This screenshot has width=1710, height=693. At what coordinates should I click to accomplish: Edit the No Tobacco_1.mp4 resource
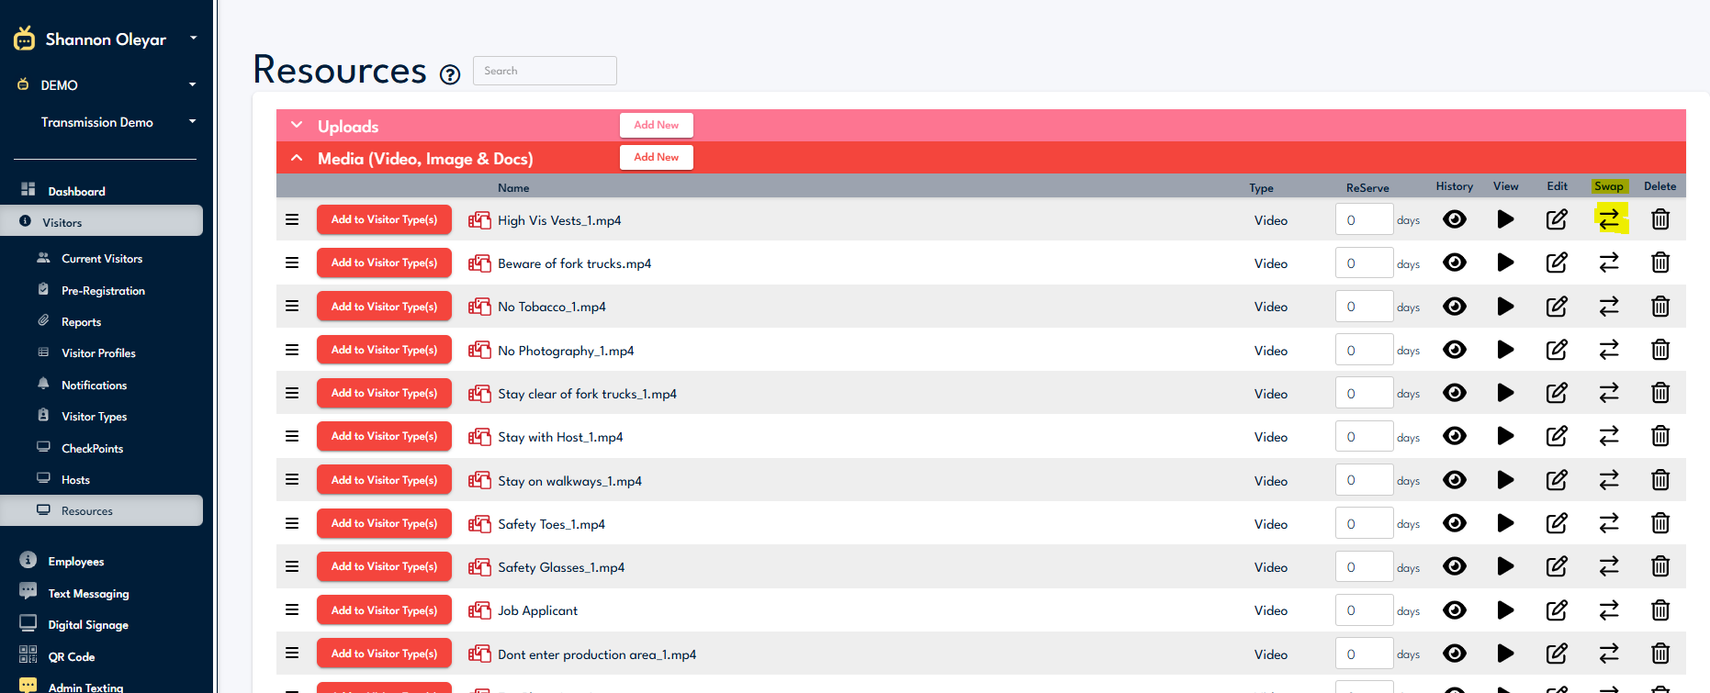(1557, 307)
